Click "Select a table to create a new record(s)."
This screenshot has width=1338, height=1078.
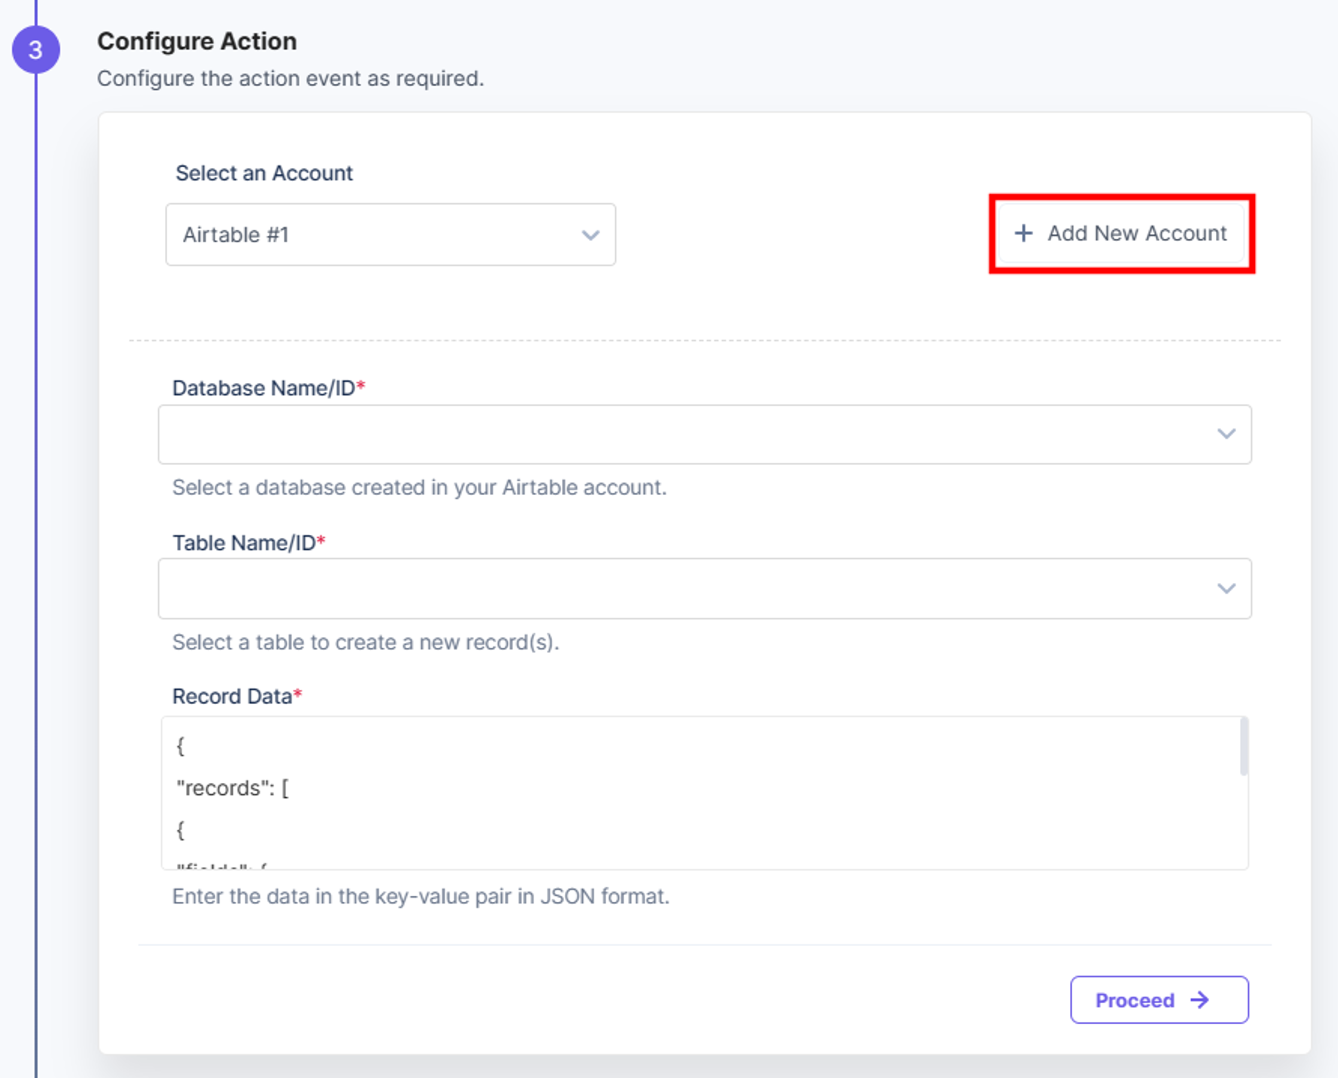(x=366, y=642)
